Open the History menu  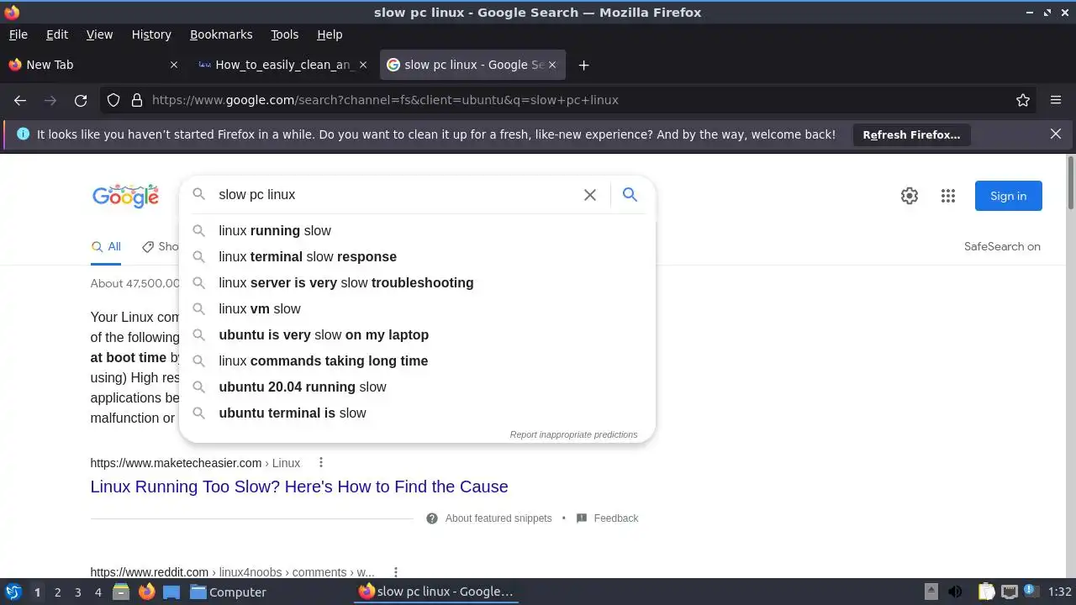pos(151,34)
